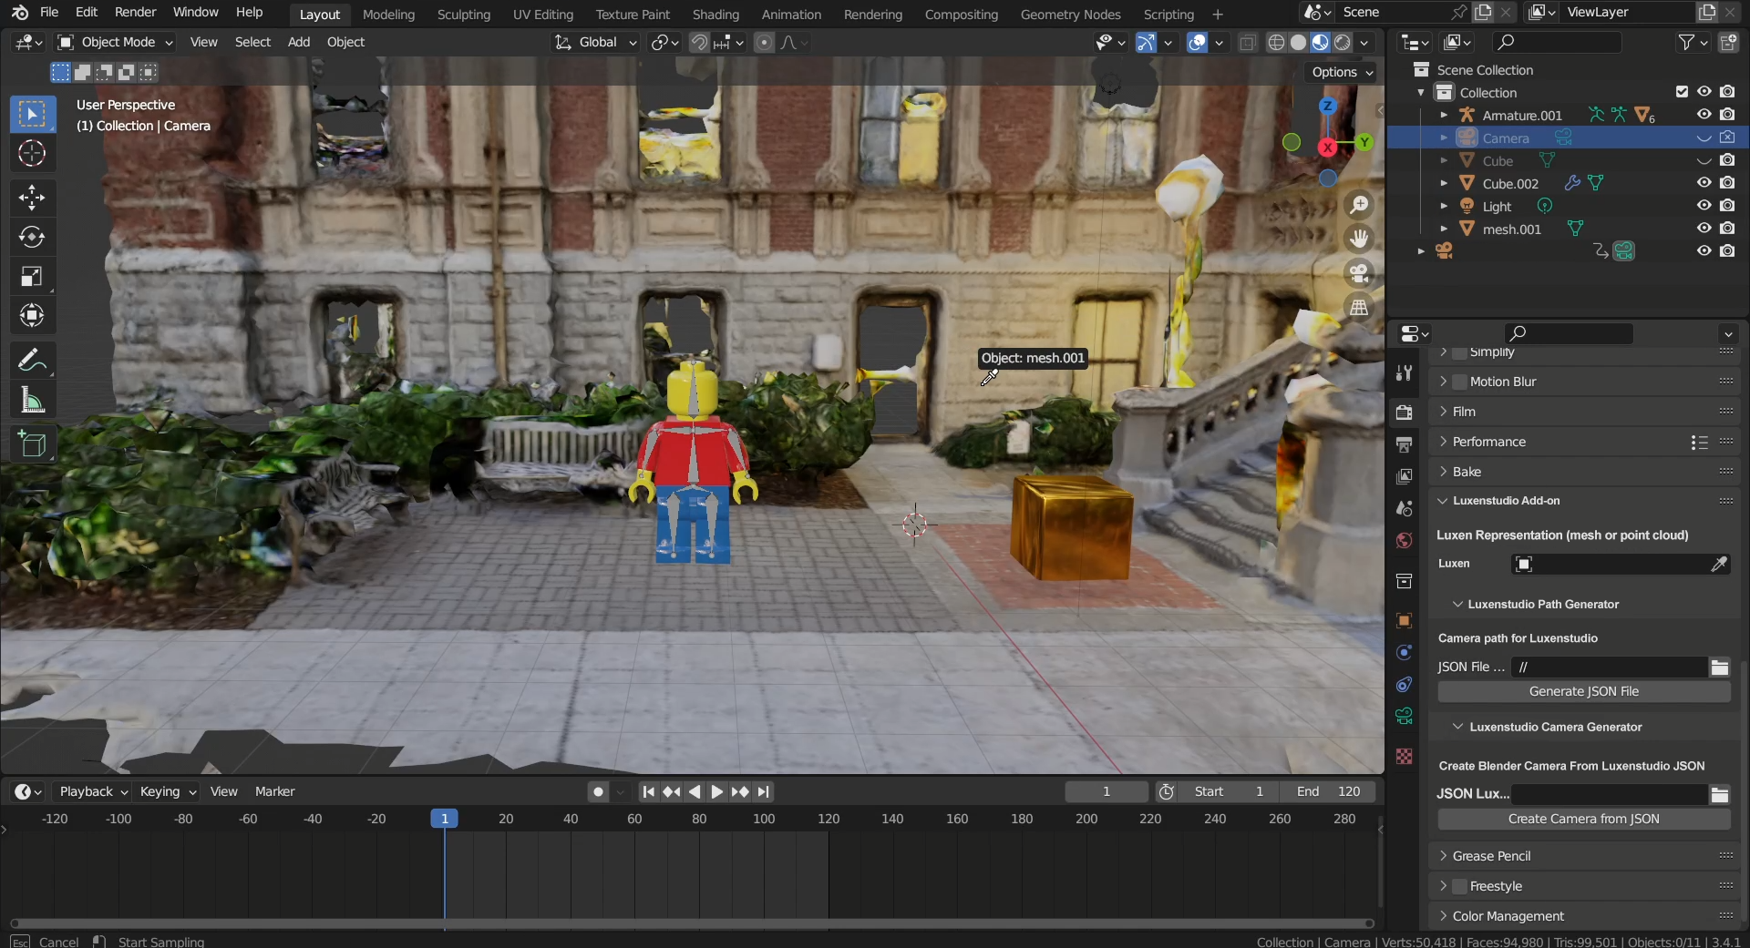
Task: Select the Move tool
Action: click(32, 198)
